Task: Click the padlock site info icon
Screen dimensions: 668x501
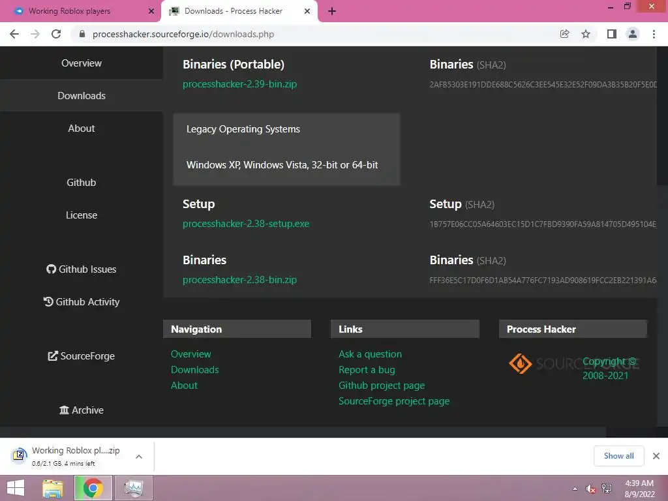Action: [82, 34]
